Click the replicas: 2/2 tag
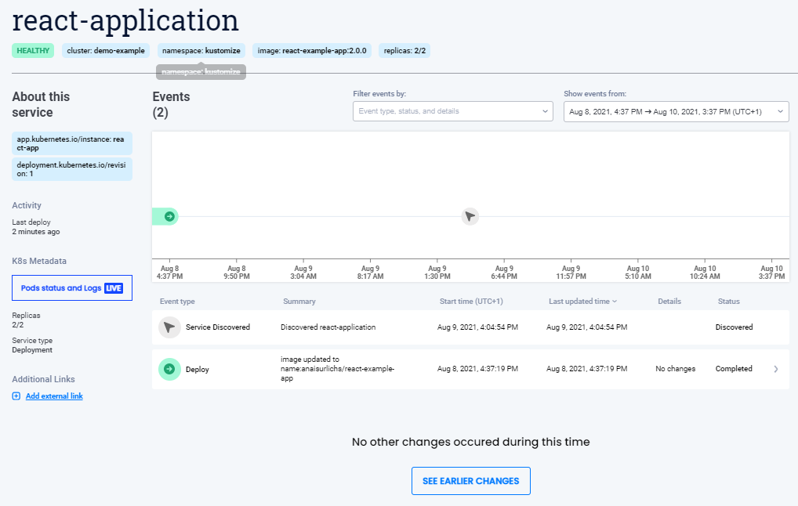798x506 pixels. coord(404,51)
